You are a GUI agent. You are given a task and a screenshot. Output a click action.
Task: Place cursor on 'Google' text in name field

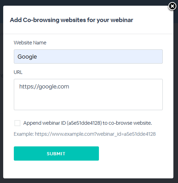pos(27,56)
